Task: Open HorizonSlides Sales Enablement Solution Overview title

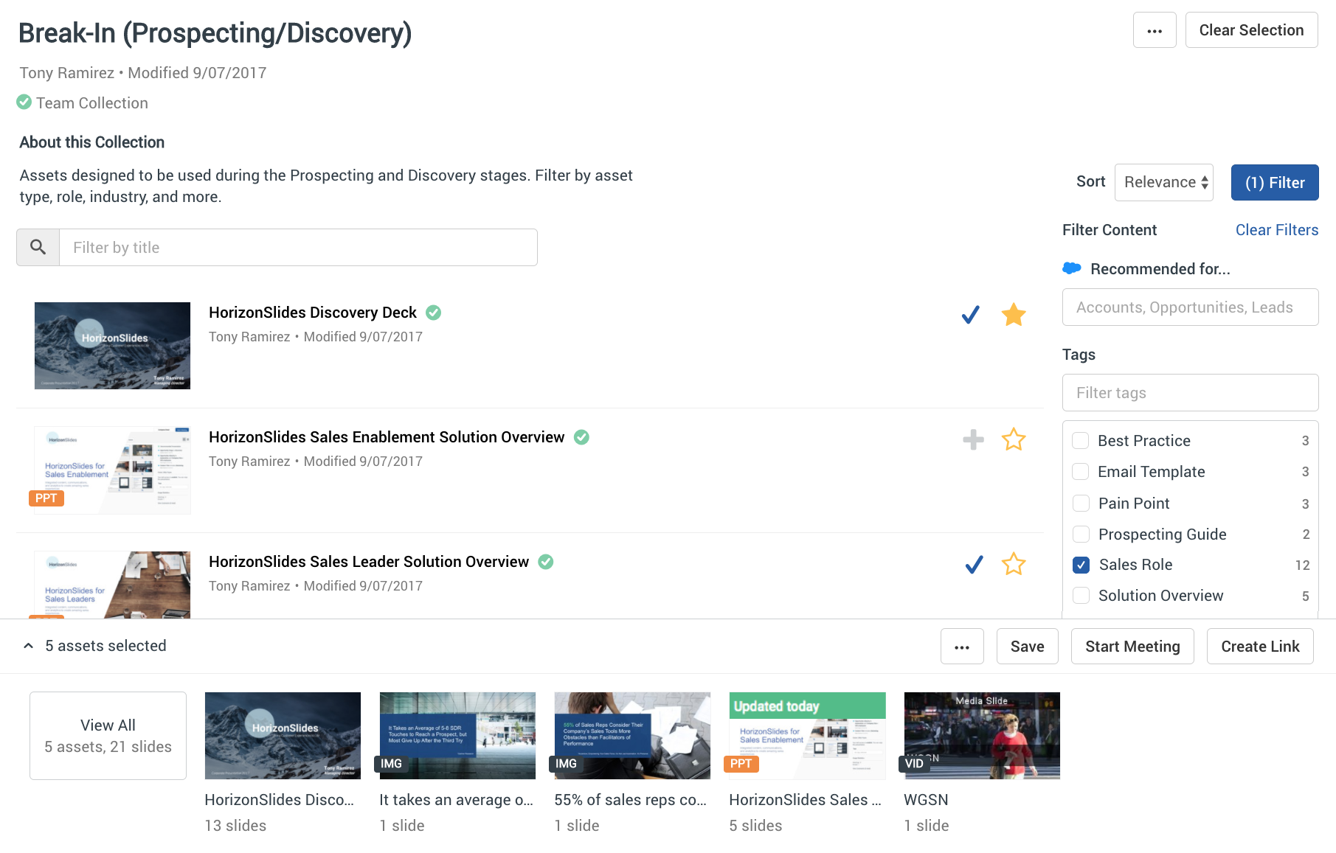Action: click(387, 437)
